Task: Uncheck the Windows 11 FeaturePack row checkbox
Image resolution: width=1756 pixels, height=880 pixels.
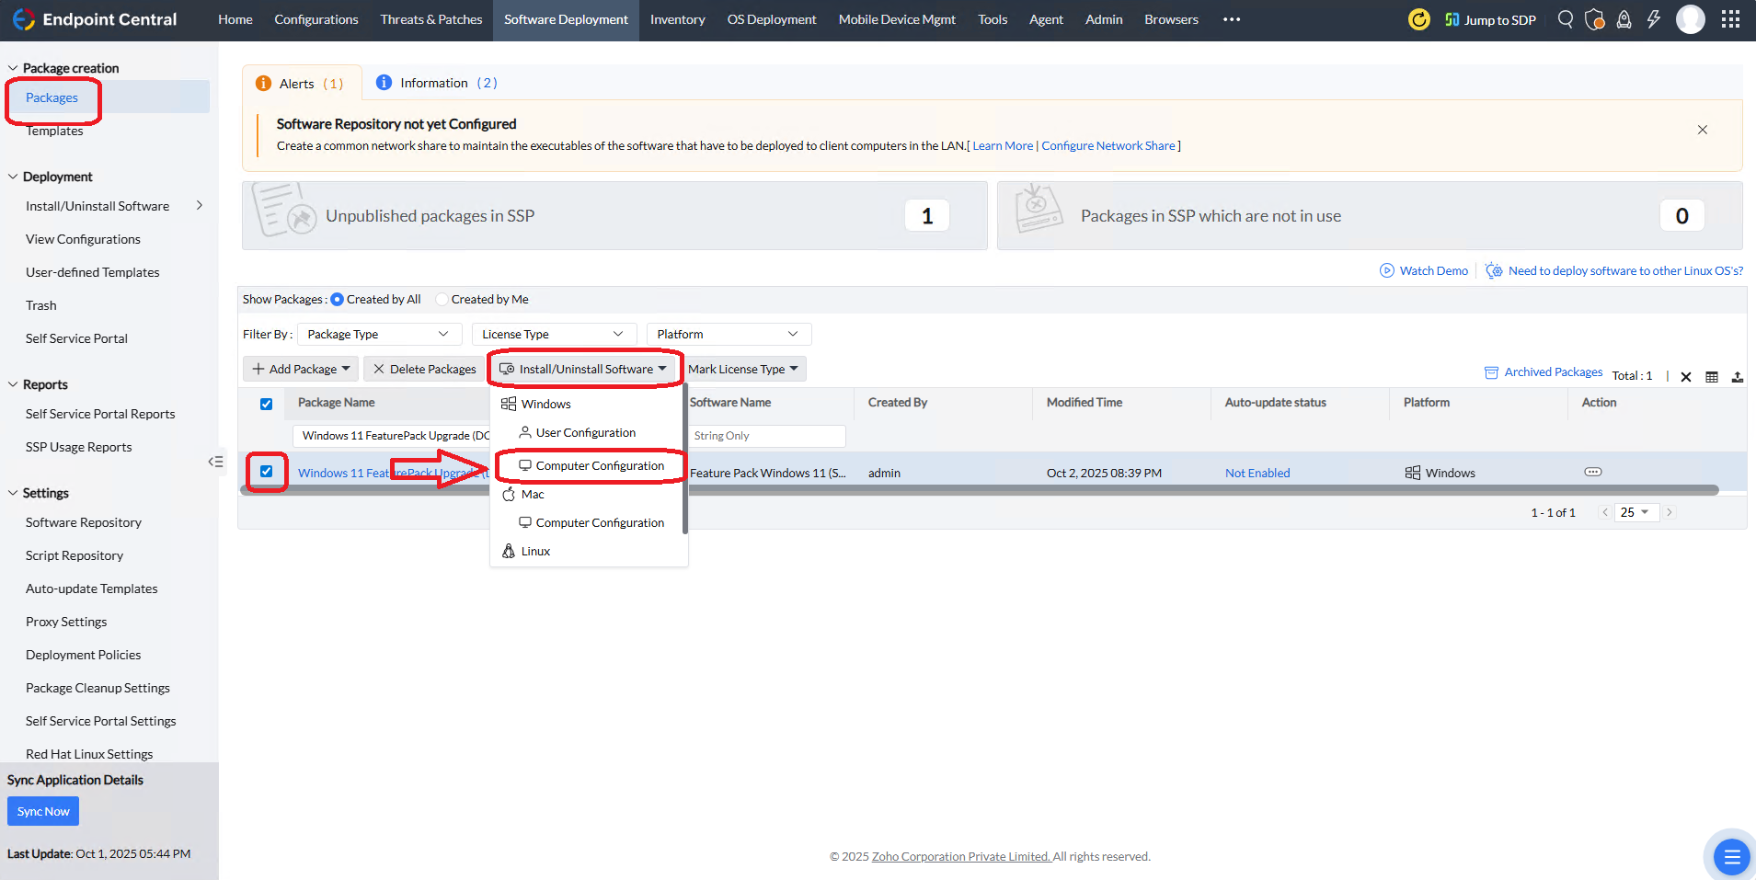Action: [266, 472]
